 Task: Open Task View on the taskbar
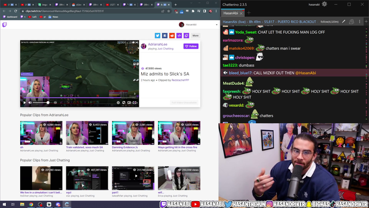tap(13, 205)
